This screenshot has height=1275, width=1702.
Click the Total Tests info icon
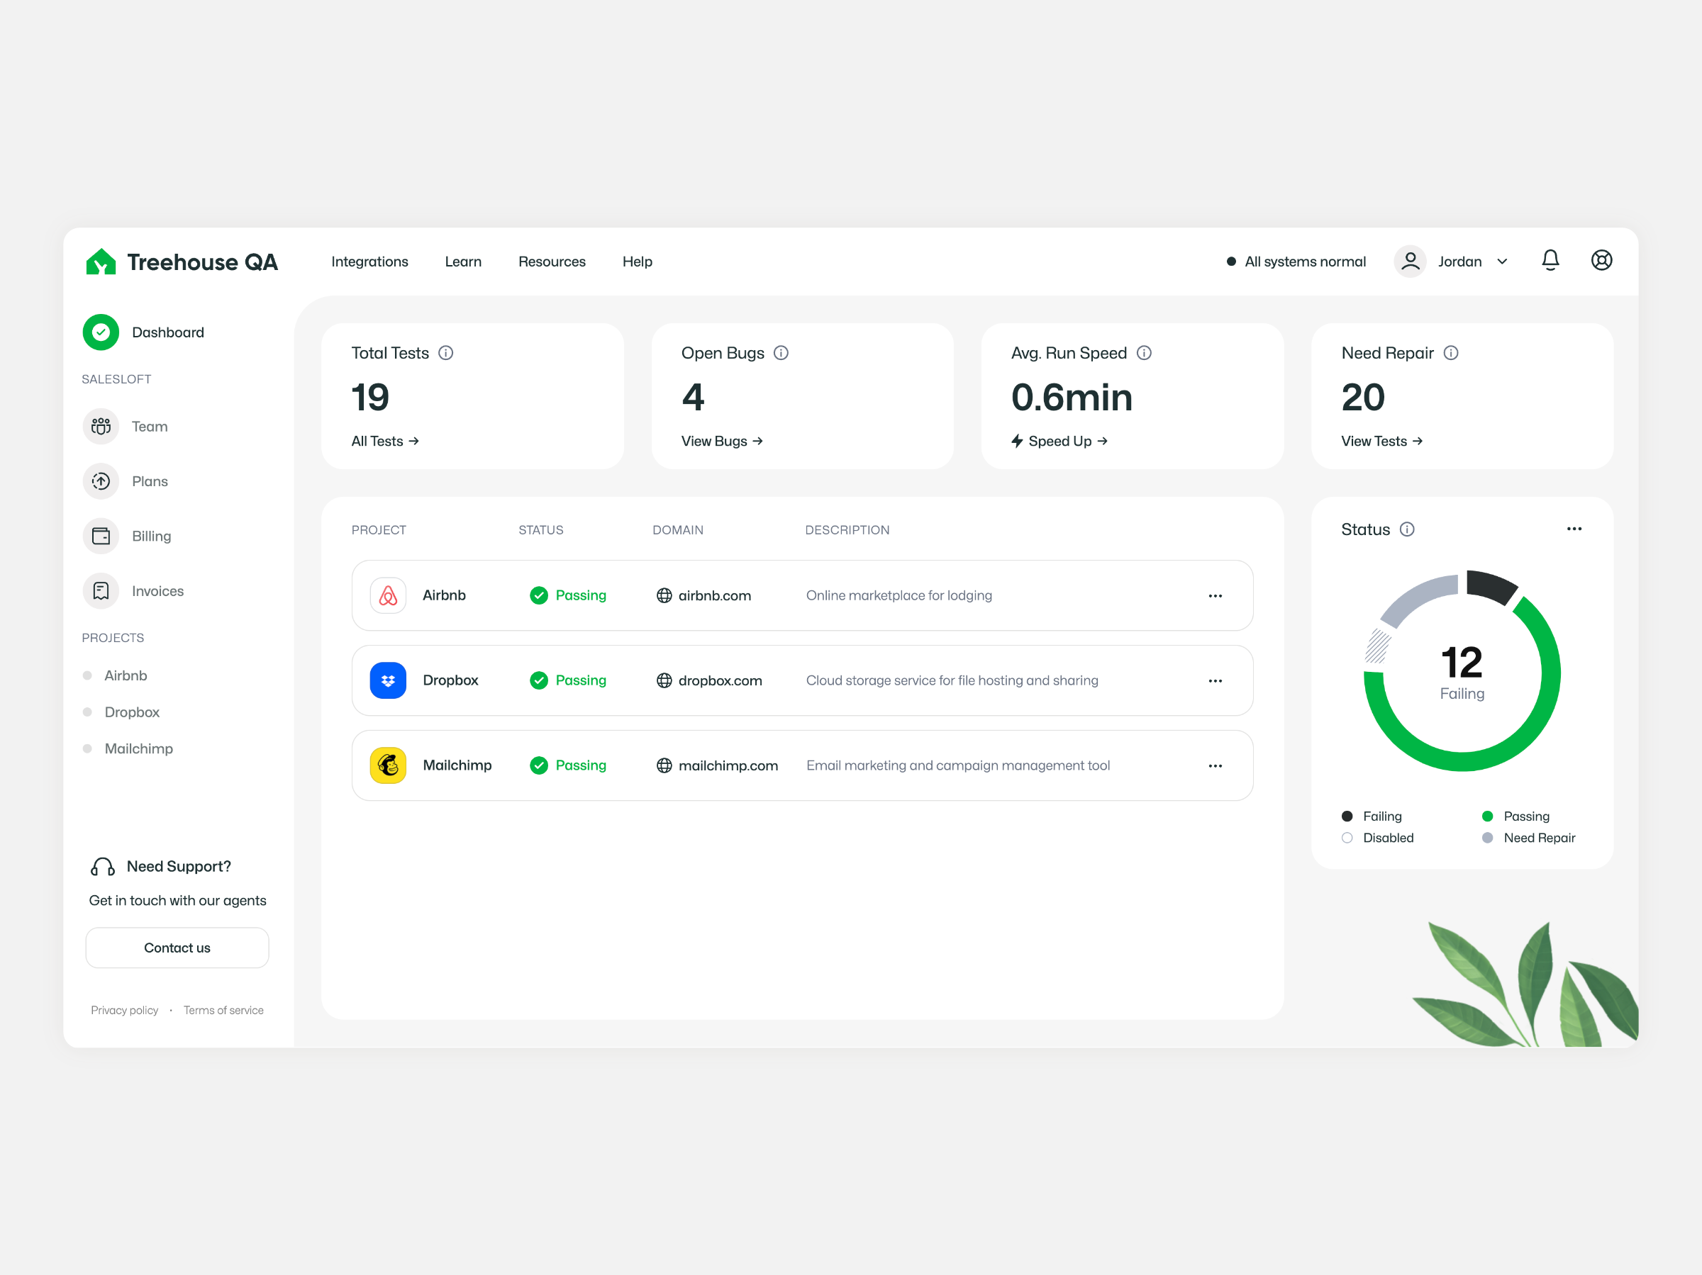point(445,353)
